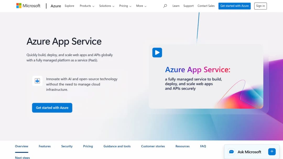Click hero Get started with Azure button

coord(52,108)
